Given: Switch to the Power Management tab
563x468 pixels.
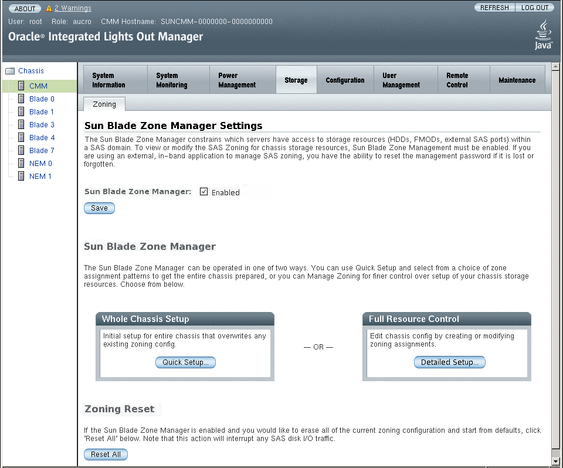Looking at the screenshot, I should [x=243, y=80].
